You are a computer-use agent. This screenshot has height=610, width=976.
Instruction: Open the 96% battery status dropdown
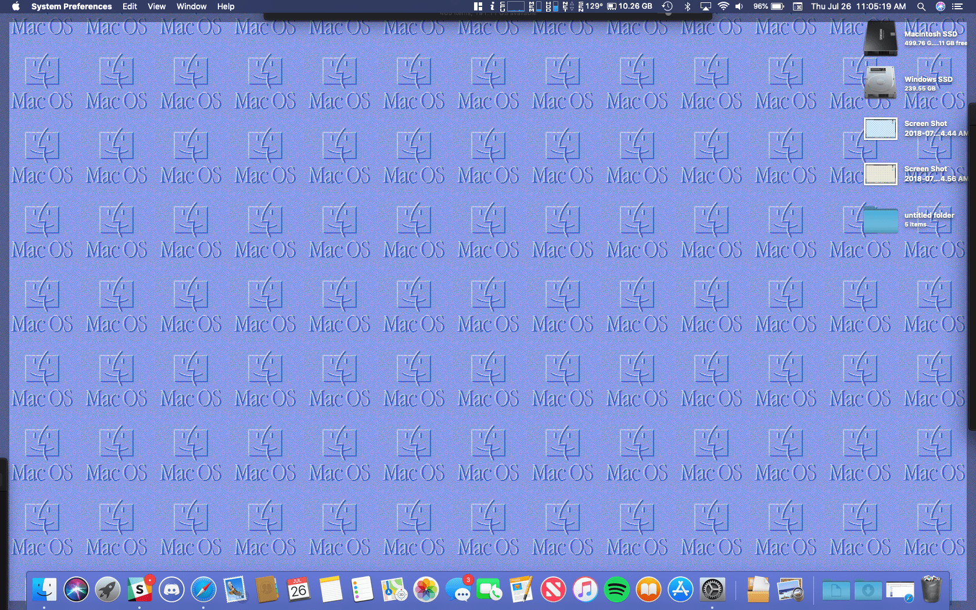coord(767,6)
